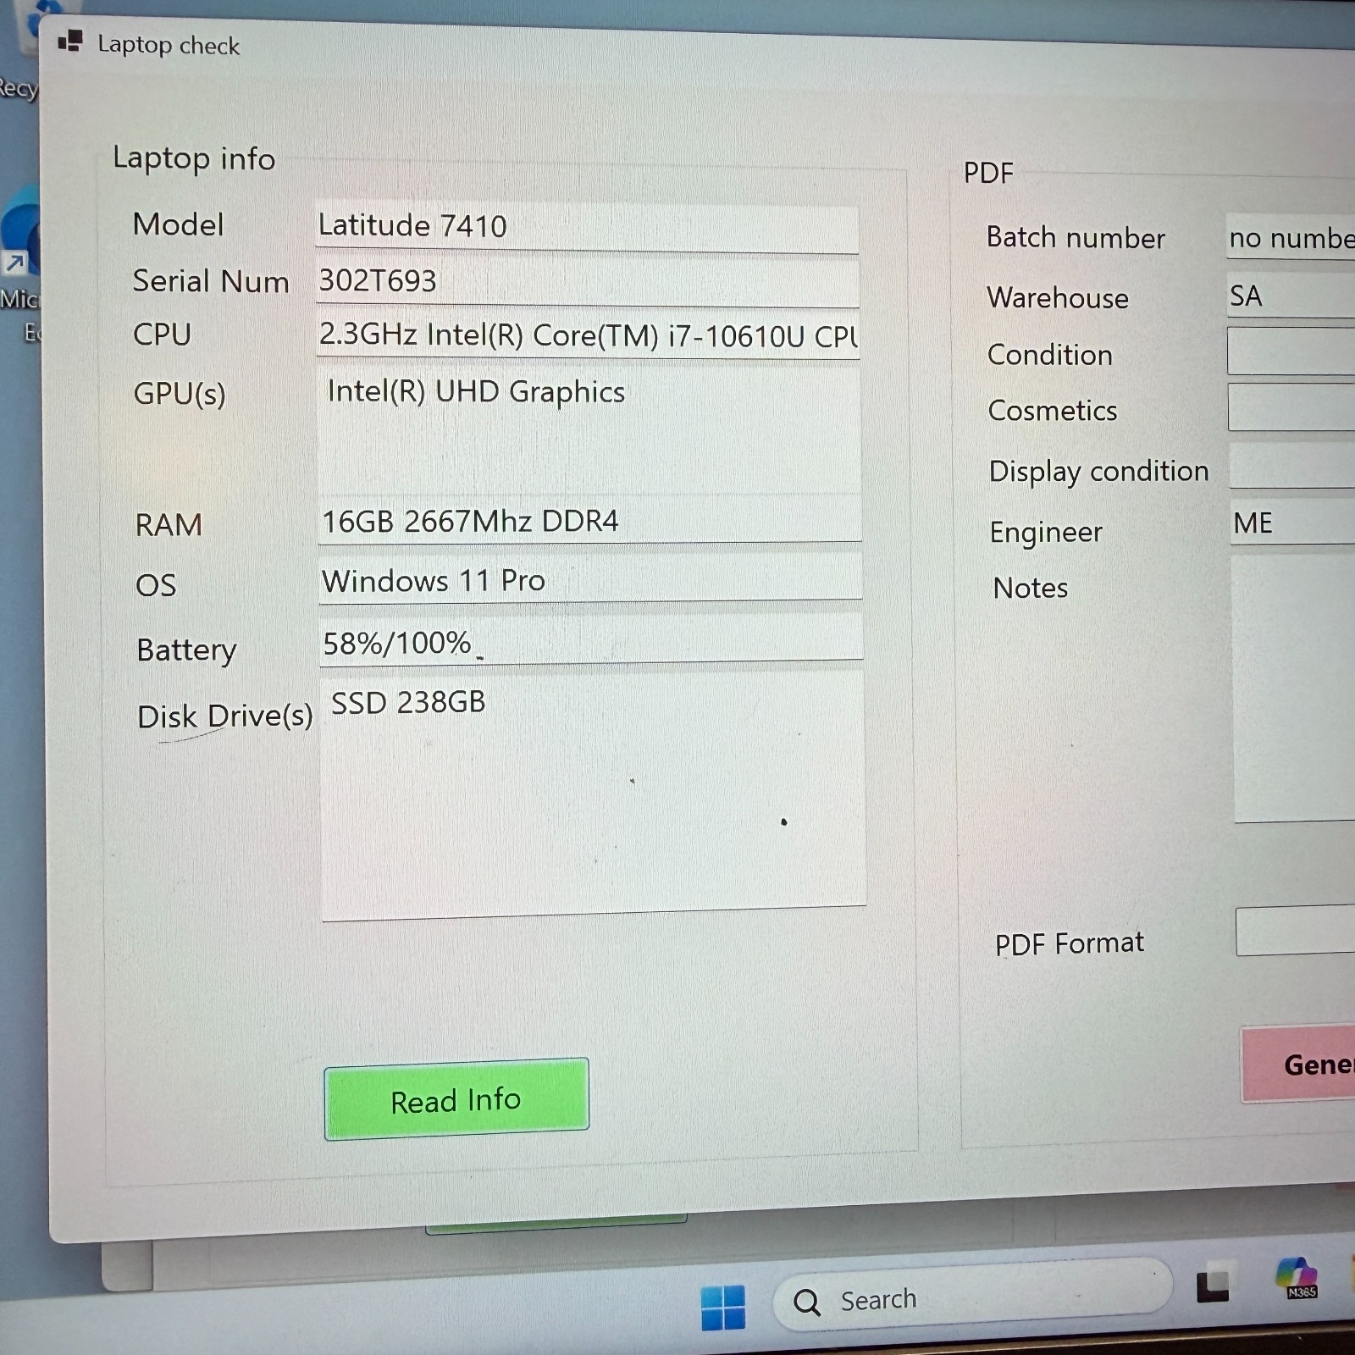Click the OS field Windows 11 Pro
This screenshot has width=1355, height=1355.
tap(590, 579)
